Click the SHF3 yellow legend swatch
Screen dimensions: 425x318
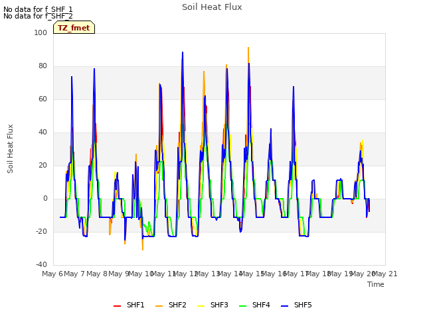click(201, 306)
